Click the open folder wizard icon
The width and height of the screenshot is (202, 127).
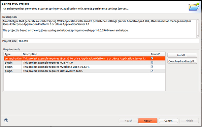194,7
